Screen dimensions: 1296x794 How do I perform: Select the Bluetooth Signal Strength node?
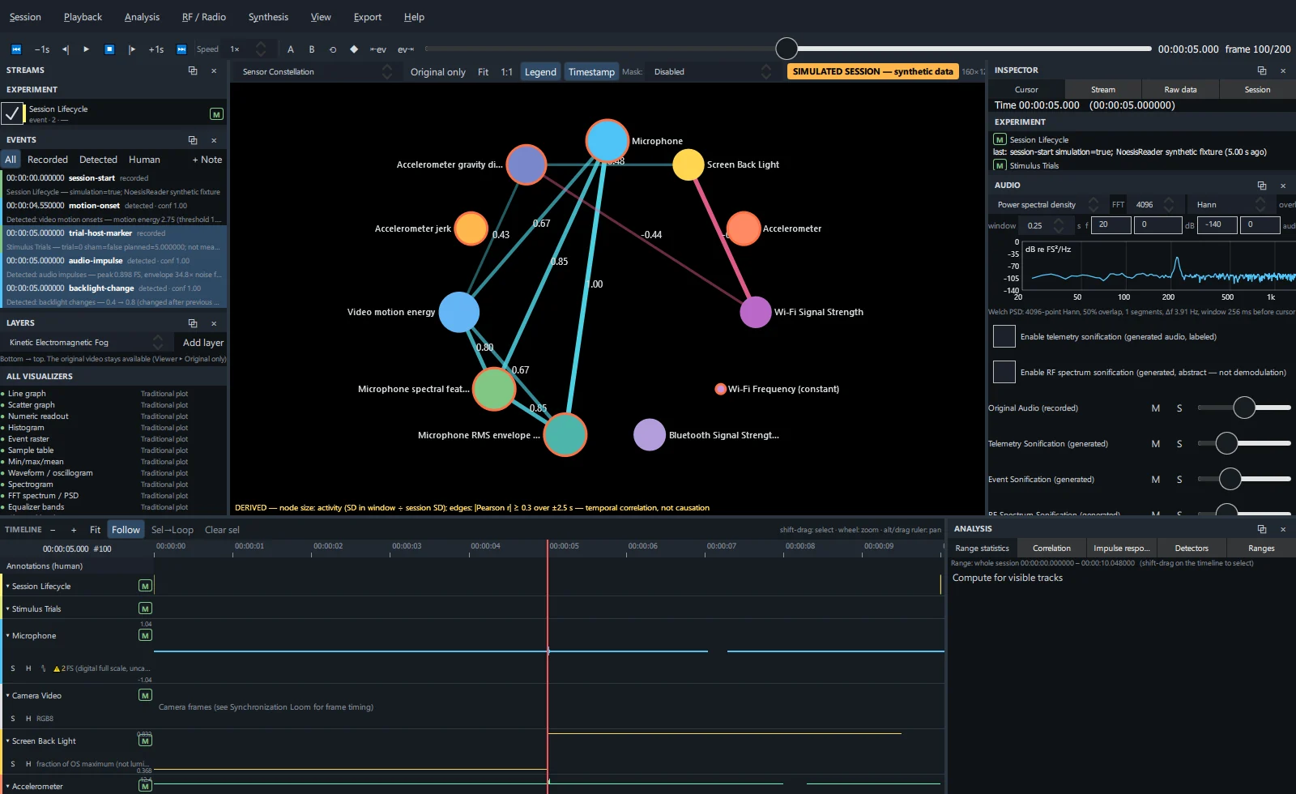(650, 435)
